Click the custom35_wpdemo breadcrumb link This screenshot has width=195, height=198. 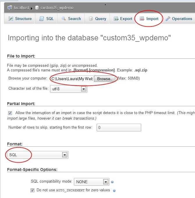(x=57, y=8)
